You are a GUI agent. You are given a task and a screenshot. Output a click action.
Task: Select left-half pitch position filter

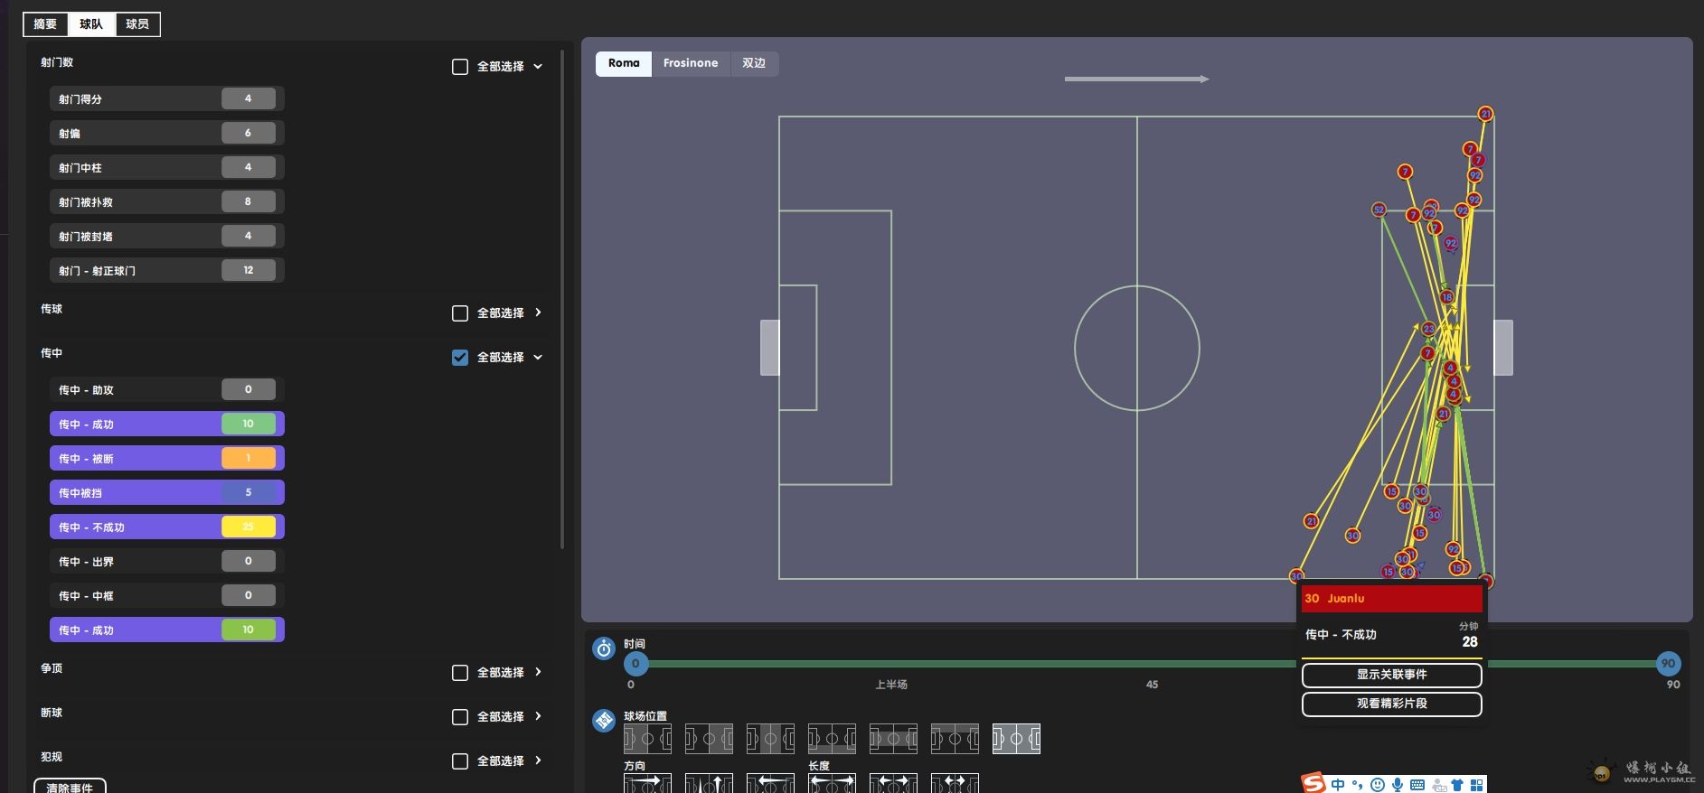pos(647,739)
